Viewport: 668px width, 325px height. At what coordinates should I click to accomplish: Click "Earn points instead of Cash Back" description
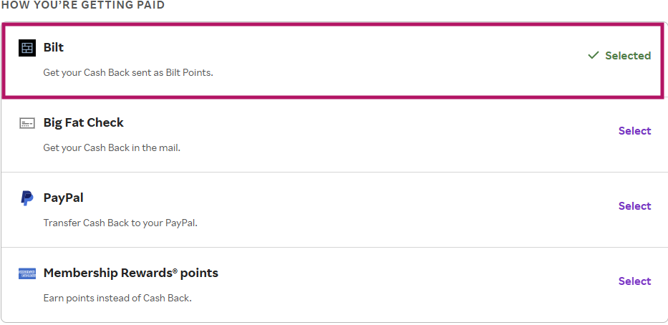[x=117, y=298]
